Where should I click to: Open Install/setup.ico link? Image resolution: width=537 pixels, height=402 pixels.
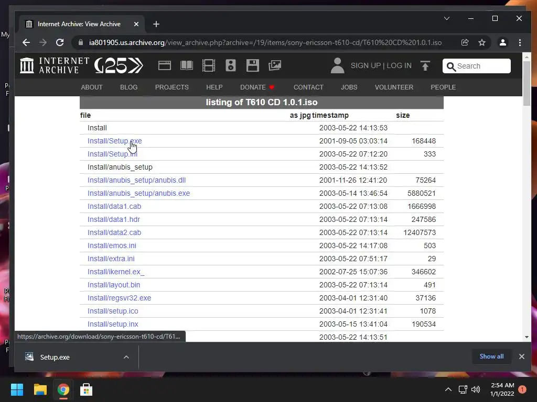point(113,311)
